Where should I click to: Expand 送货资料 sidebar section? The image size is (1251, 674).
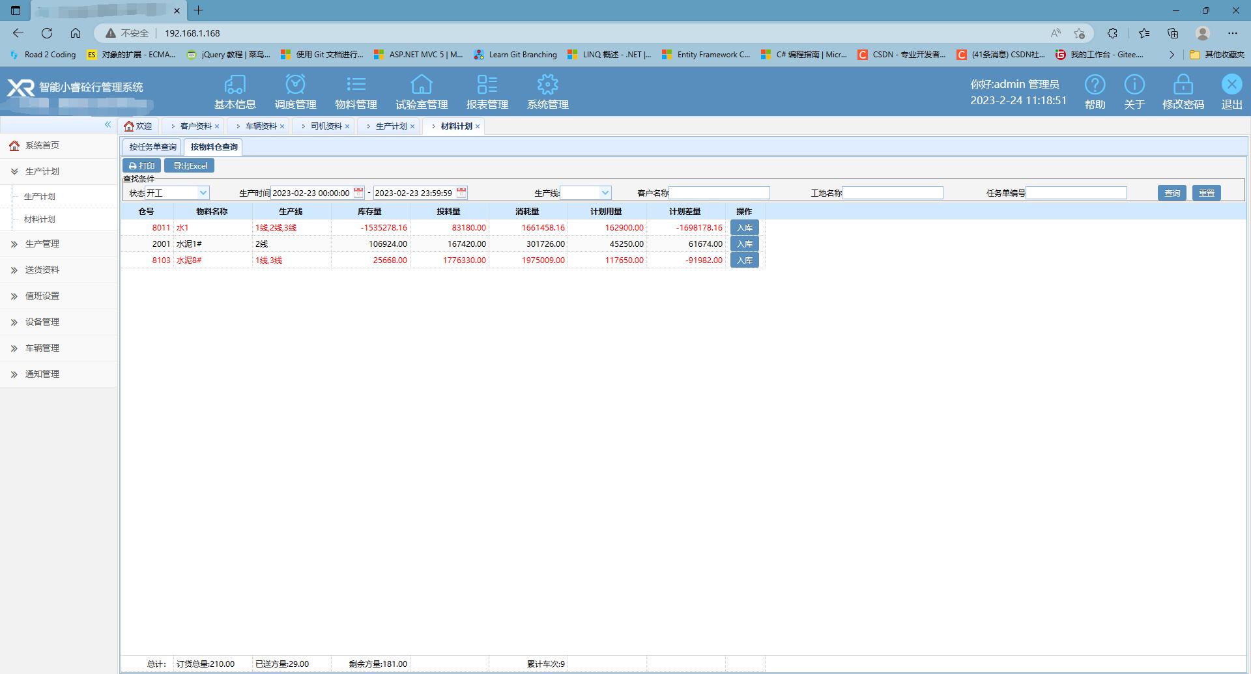coord(59,270)
